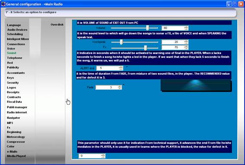245x165 pixels.
Task: Open Publi manager settings
Action: [x=17, y=107]
